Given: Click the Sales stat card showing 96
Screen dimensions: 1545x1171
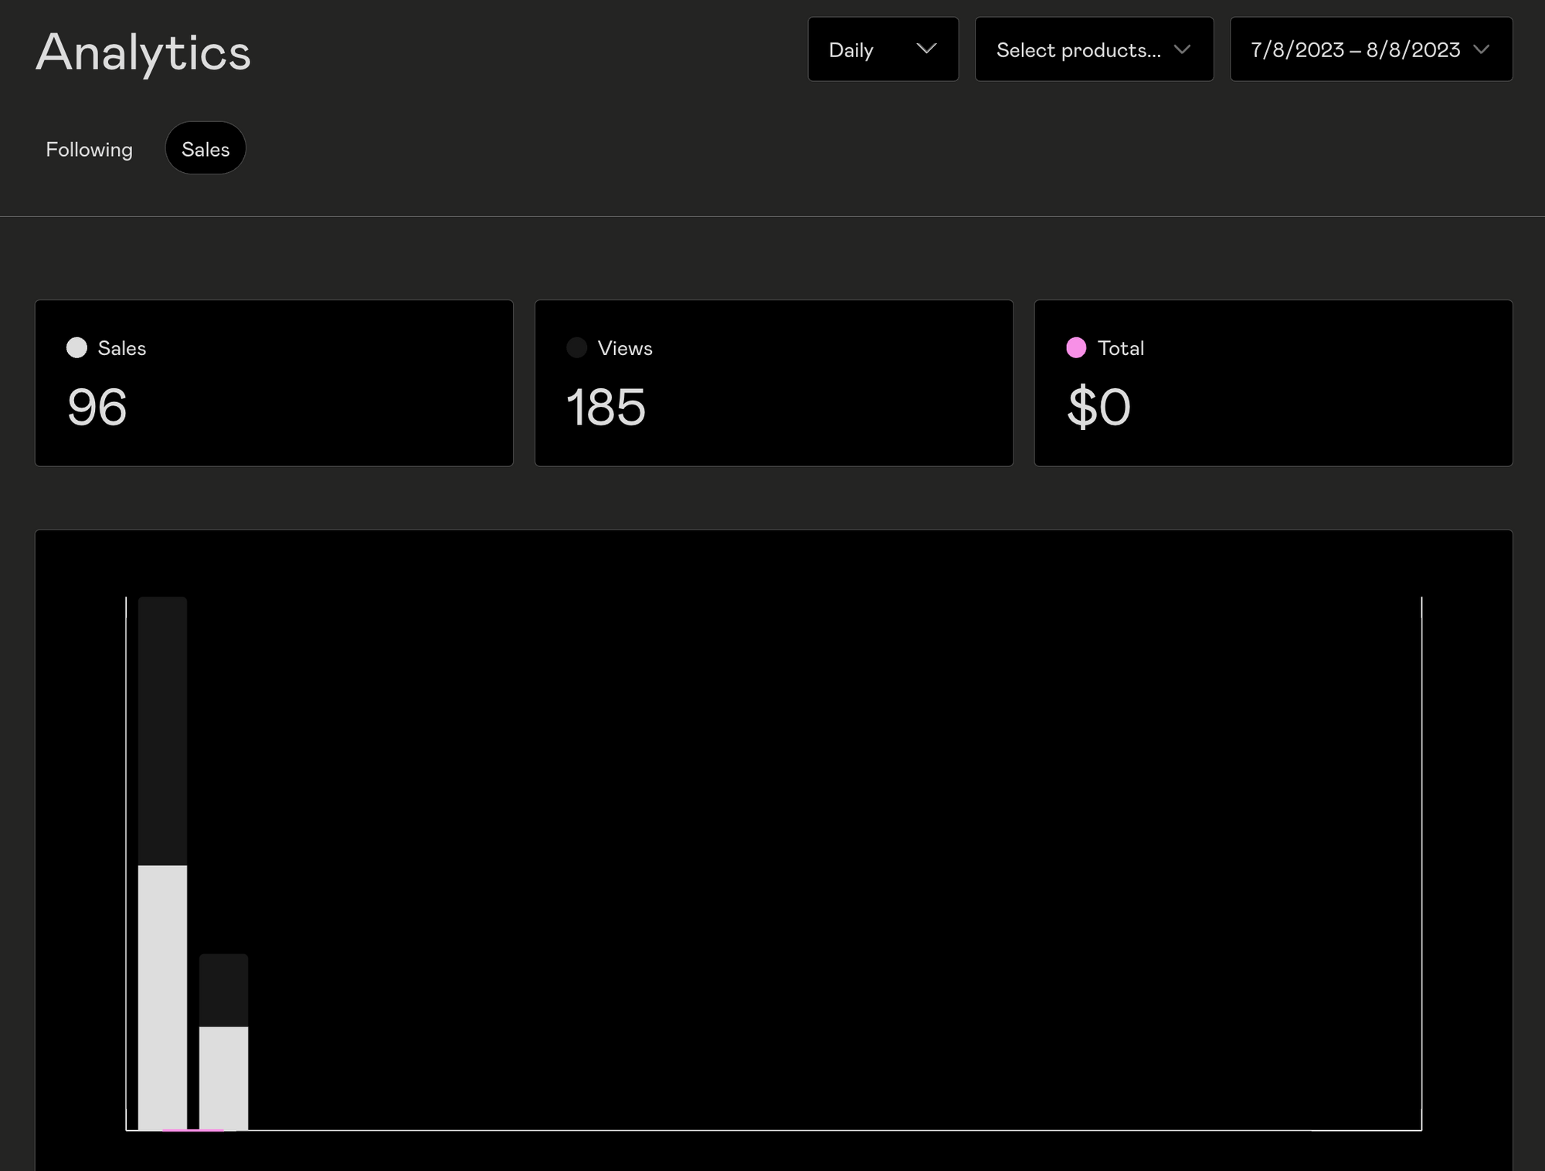Looking at the screenshot, I should [273, 383].
